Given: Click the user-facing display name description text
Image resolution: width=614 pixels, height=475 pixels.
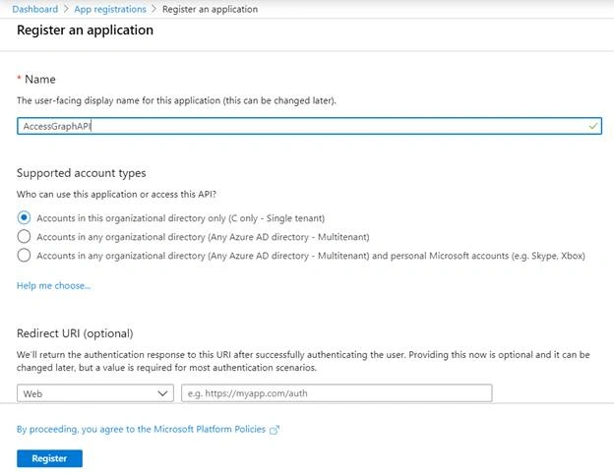Looking at the screenshot, I should 176,100.
